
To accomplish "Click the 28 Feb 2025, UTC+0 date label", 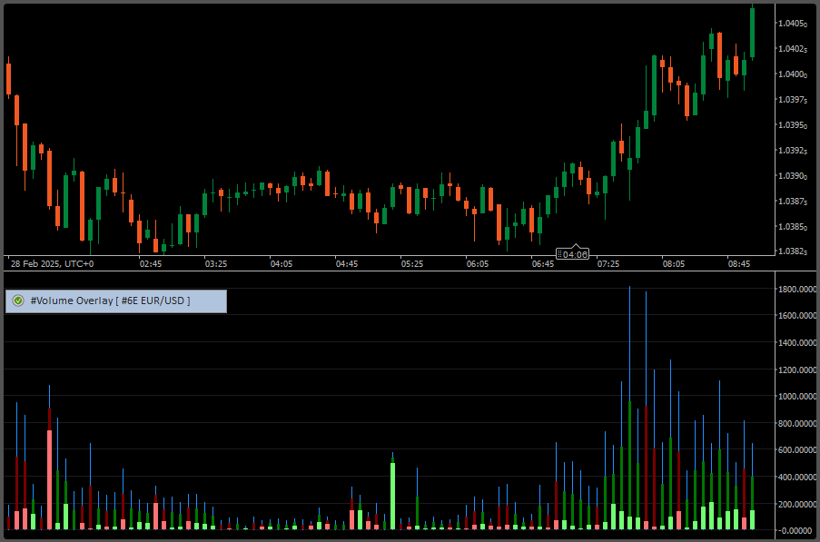I will point(51,263).
